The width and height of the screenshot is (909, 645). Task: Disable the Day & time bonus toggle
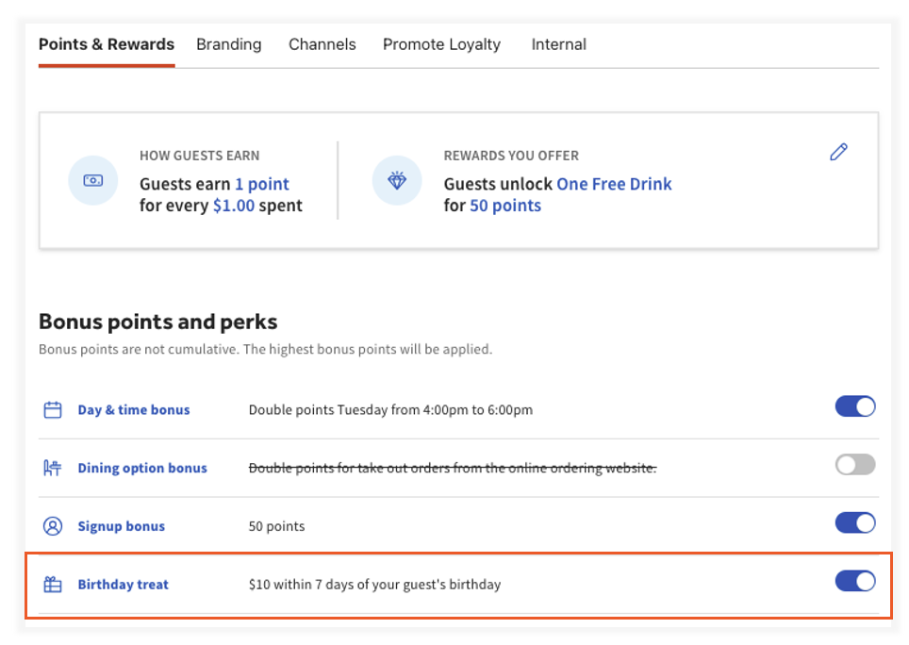[x=854, y=405]
